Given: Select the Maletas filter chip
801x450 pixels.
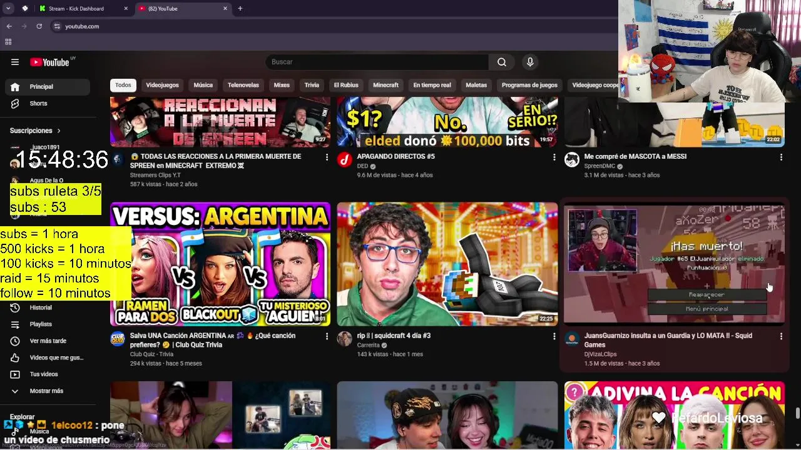Looking at the screenshot, I should (x=476, y=85).
